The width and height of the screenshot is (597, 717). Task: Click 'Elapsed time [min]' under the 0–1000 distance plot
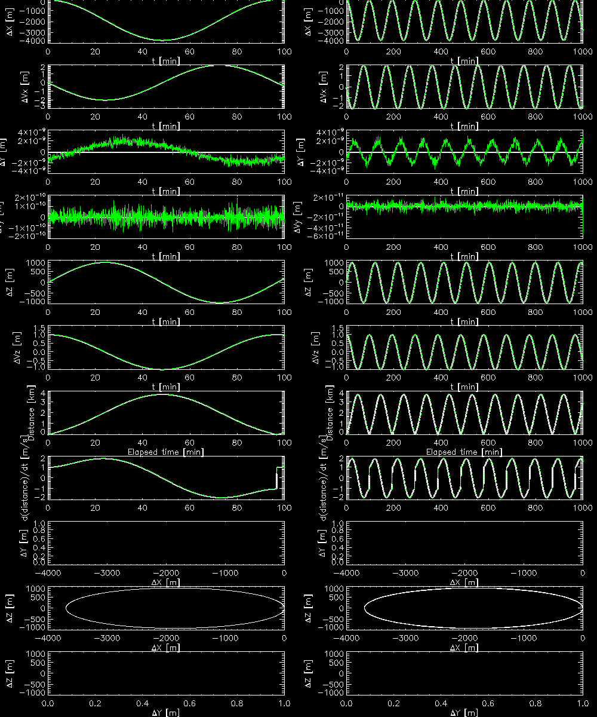pyautogui.click(x=464, y=452)
